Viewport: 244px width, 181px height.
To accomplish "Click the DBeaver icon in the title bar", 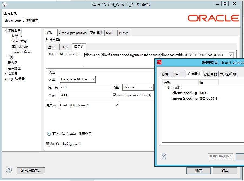I will [x=5, y=5].
